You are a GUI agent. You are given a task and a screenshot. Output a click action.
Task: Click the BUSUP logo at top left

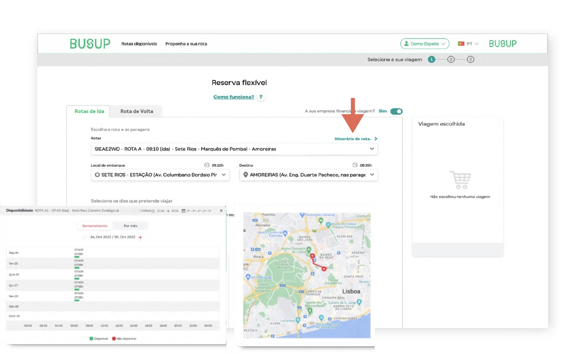click(x=90, y=44)
